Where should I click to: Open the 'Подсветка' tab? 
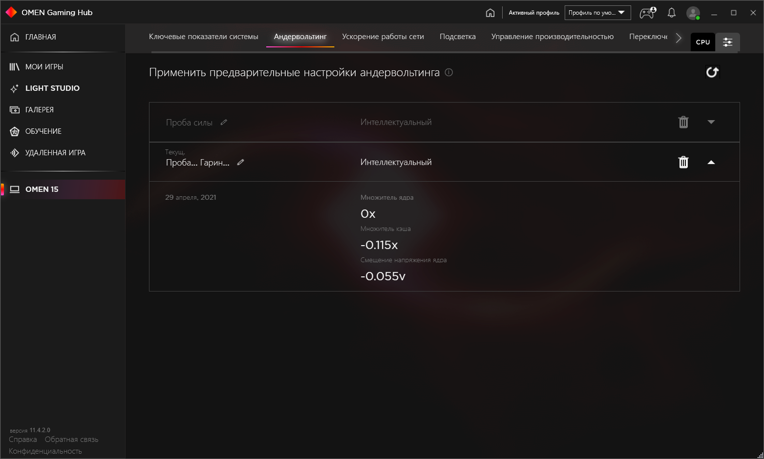457,37
